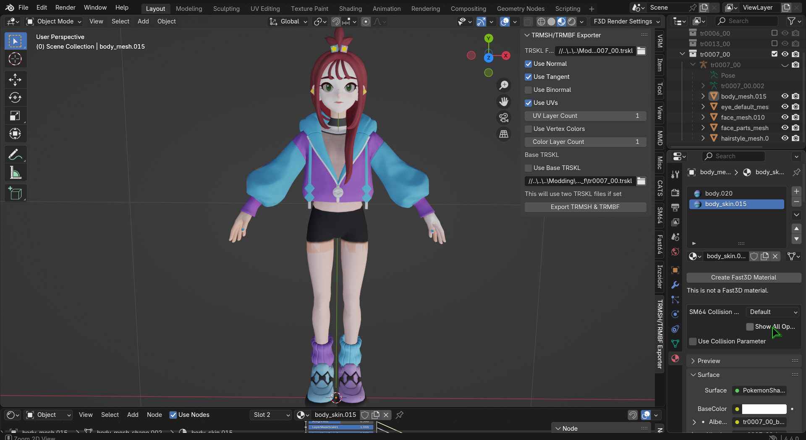Select the Rotate tool
Viewport: 806px width, 440px height.
(16, 97)
